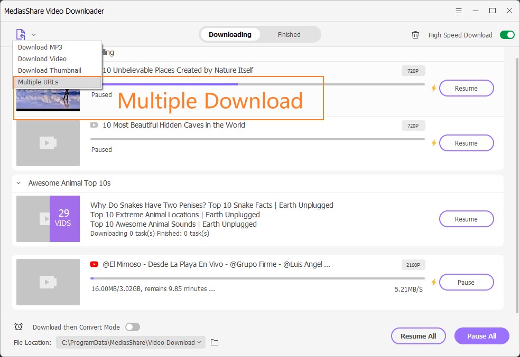Click the YouTube icon on the @El Mimoso item

click(95, 264)
